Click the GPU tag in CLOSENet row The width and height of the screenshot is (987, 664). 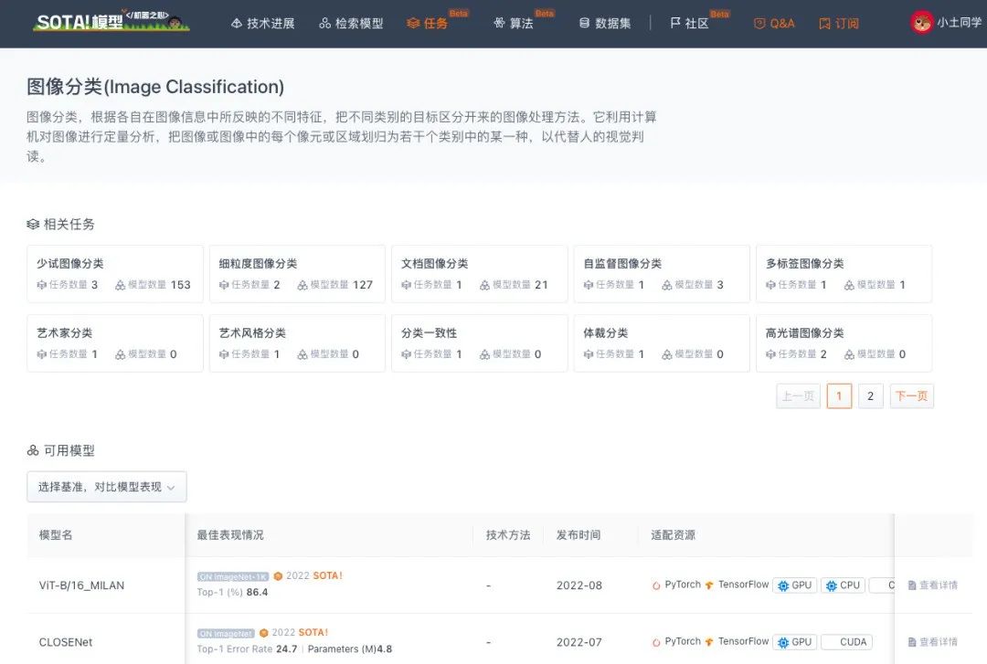point(794,642)
